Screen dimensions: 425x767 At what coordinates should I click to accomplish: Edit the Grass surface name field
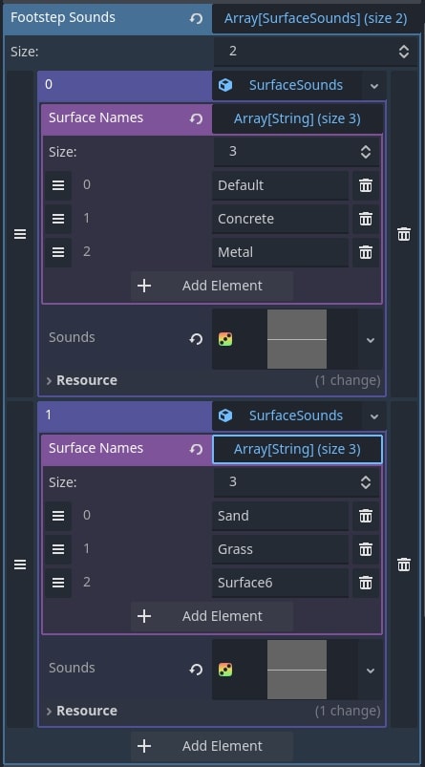click(x=280, y=549)
